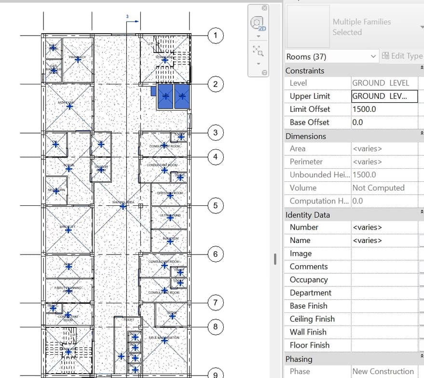The height and width of the screenshot is (378, 424).
Task: Open navigation bar customize options button
Action: click(264, 73)
